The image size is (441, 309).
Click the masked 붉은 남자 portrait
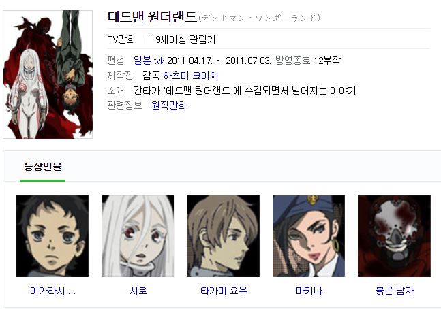pos(394,236)
